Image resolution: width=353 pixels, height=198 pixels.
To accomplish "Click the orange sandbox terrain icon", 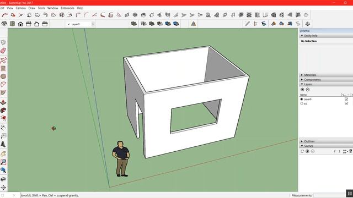I will pos(274,24).
